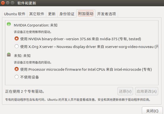Close the window with red title button
The width and height of the screenshot is (164, 114).
coord(3,3)
